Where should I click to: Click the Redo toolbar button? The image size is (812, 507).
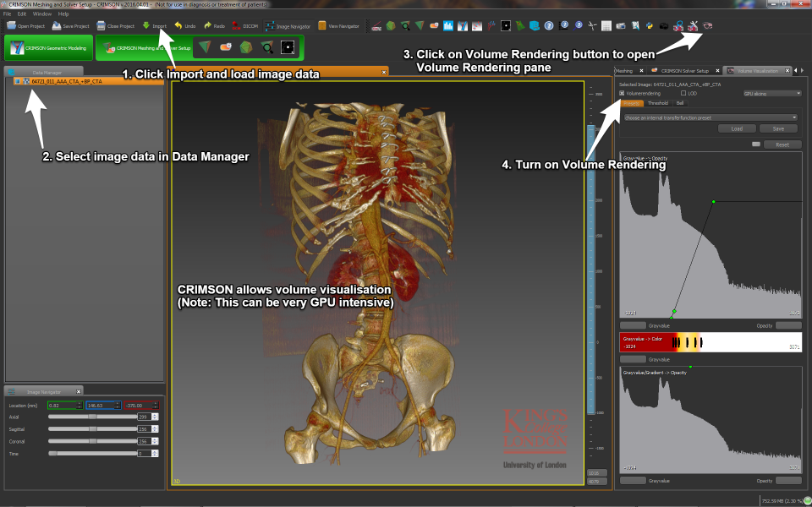tap(215, 26)
